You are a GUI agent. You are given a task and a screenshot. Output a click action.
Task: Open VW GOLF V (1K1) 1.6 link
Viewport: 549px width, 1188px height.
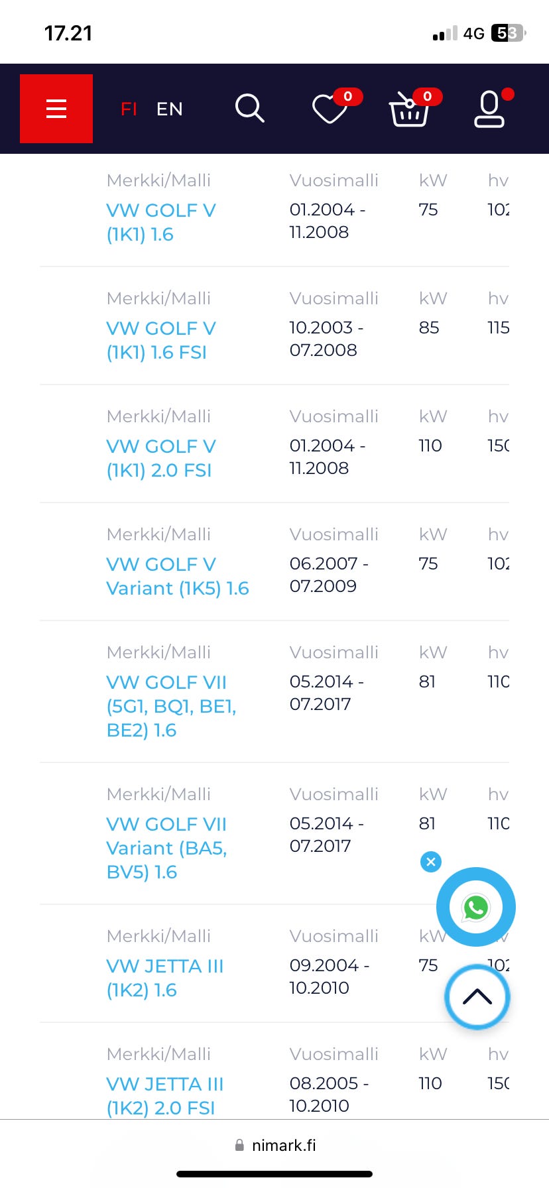[161, 222]
